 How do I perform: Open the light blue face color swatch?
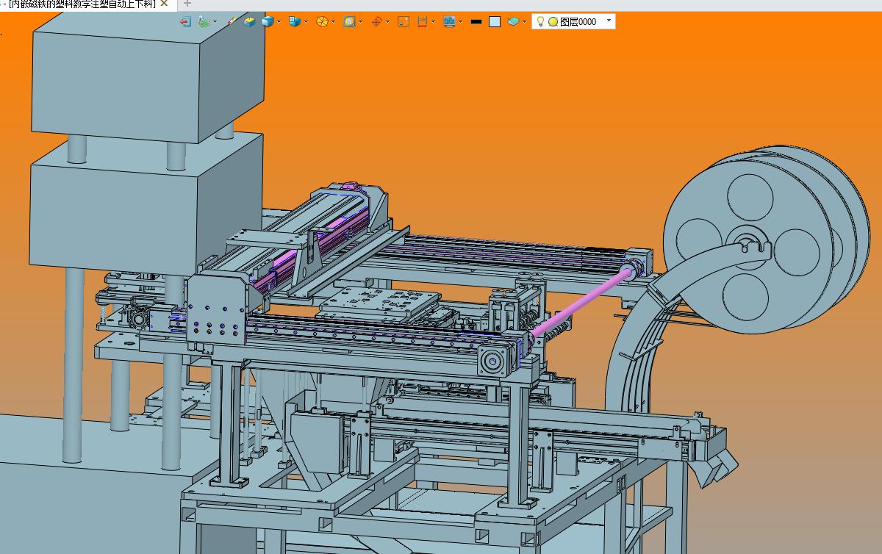point(495,22)
